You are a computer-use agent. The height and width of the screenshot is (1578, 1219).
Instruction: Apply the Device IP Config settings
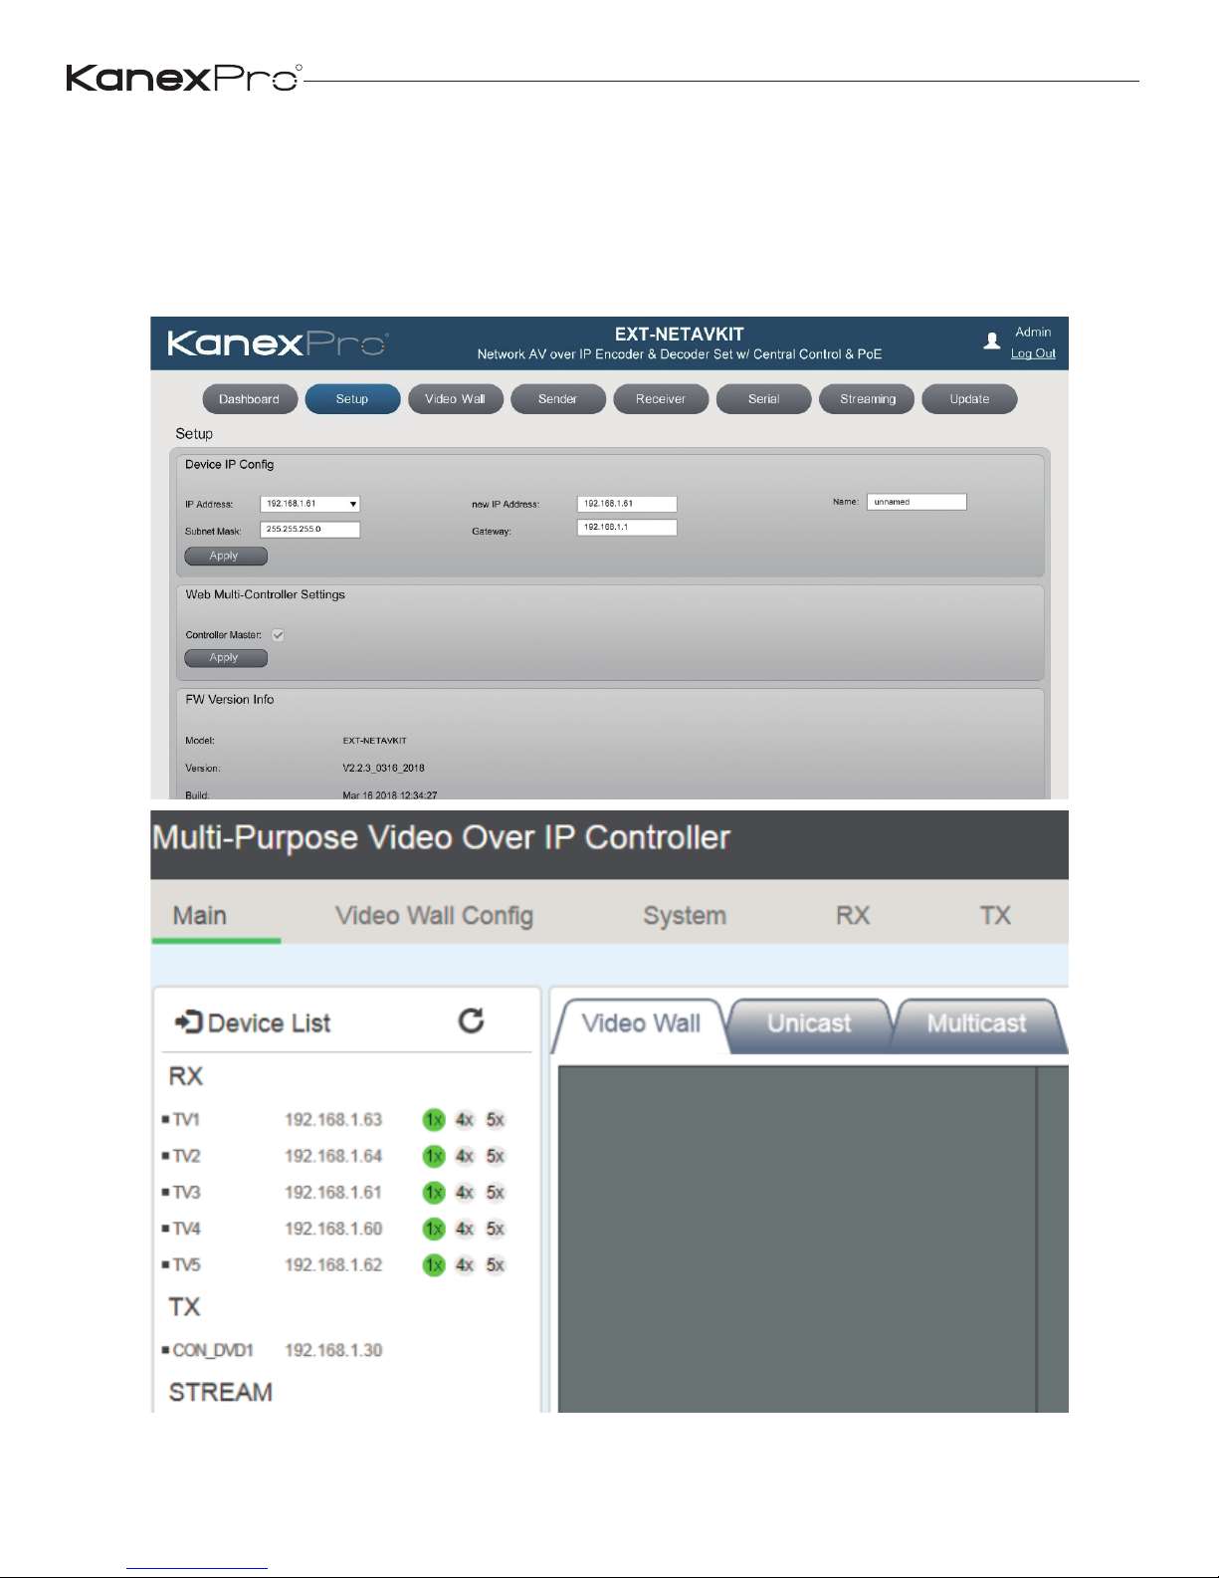point(225,557)
